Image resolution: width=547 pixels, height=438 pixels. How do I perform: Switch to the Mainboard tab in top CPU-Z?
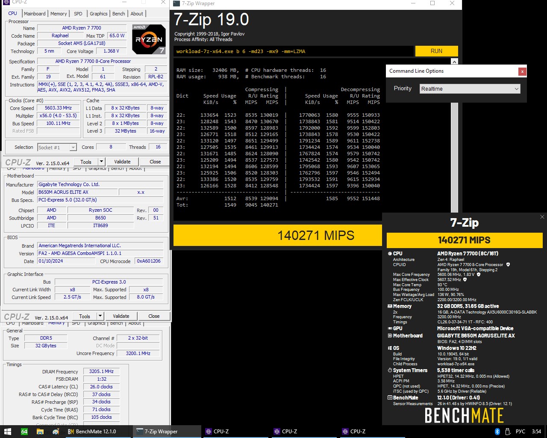tap(35, 14)
